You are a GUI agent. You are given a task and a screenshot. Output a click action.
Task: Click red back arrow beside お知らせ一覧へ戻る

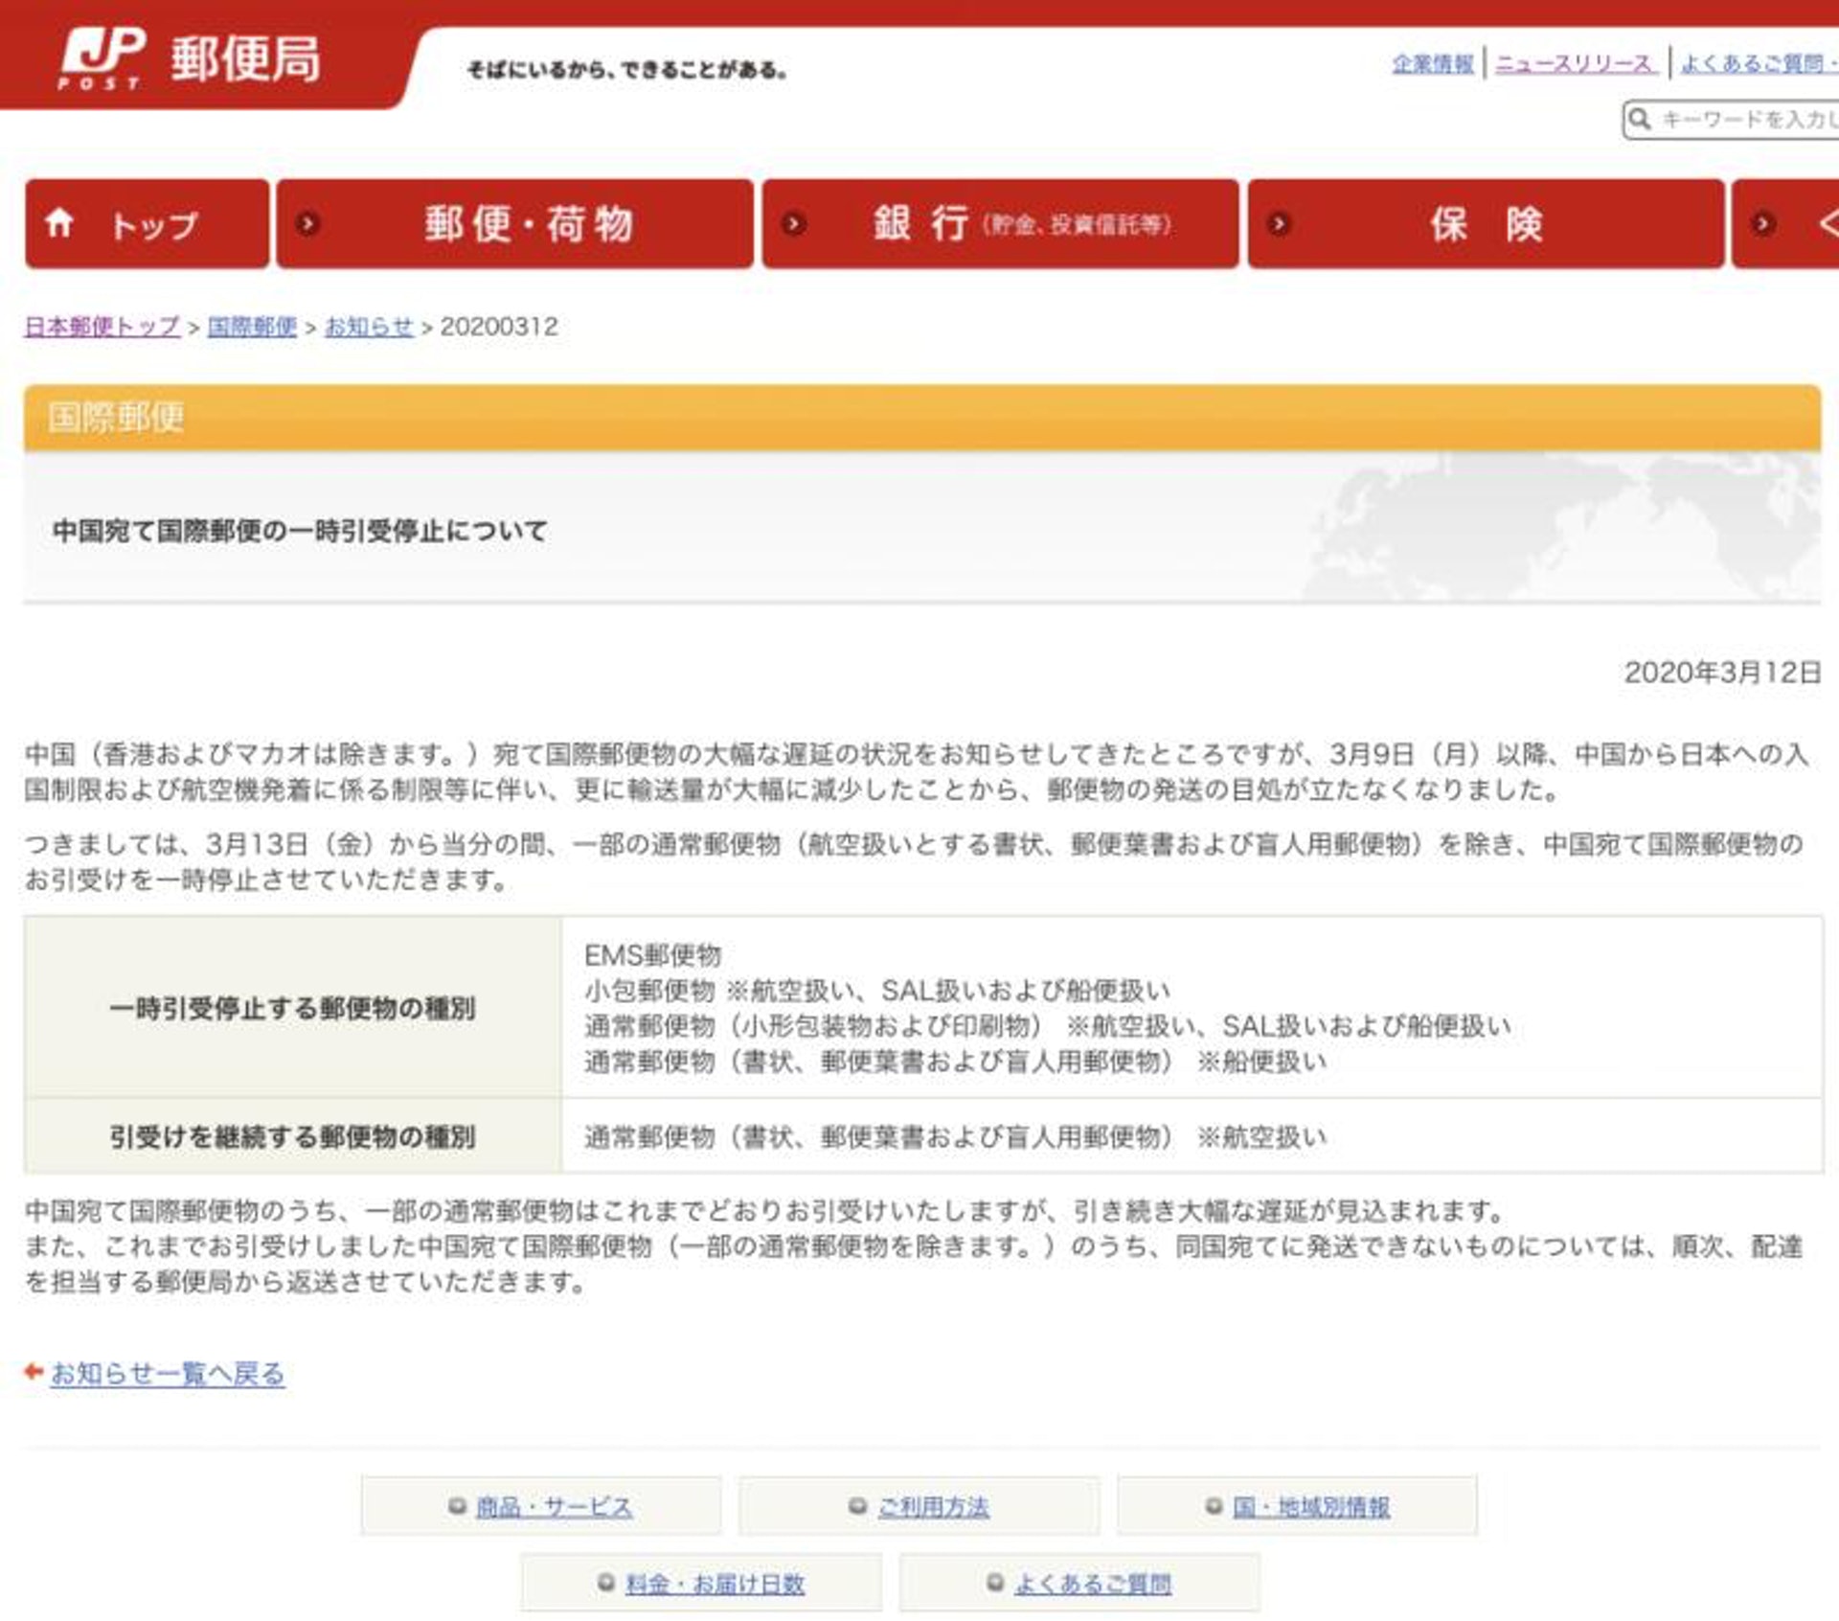pyautogui.click(x=34, y=1372)
